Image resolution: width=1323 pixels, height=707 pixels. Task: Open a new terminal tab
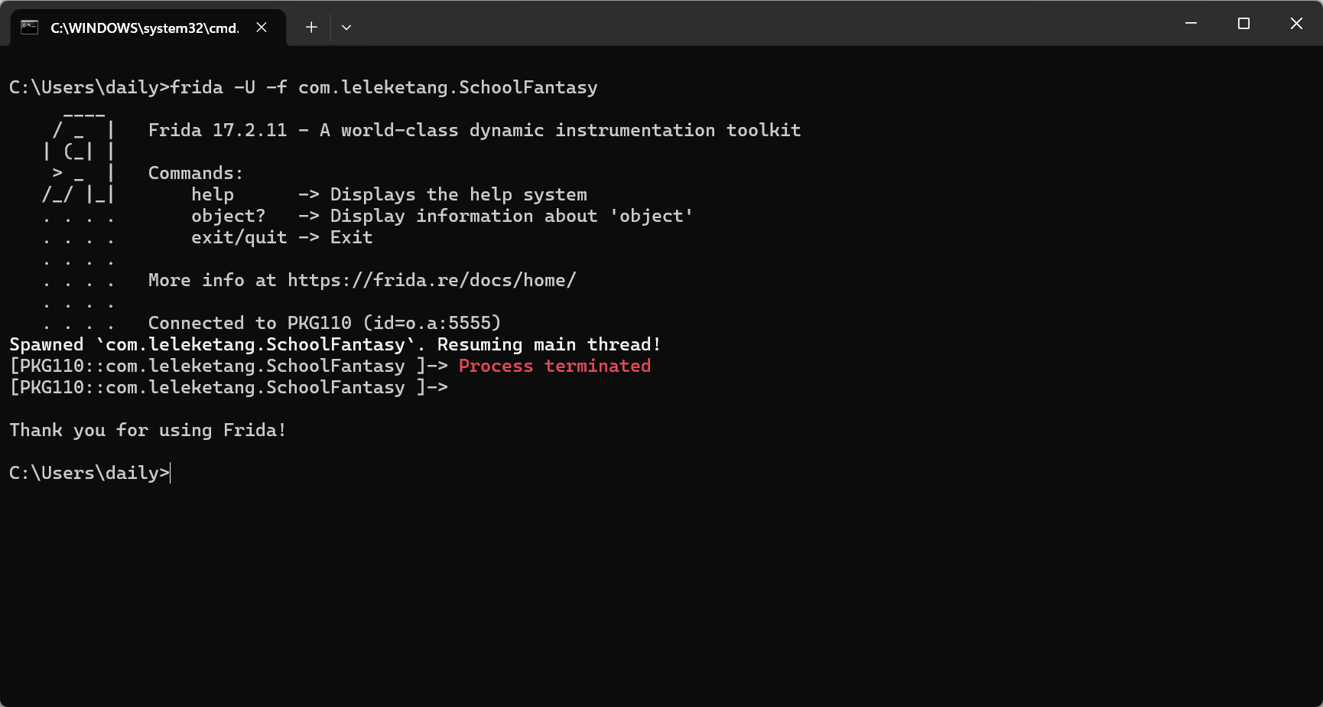click(x=311, y=28)
